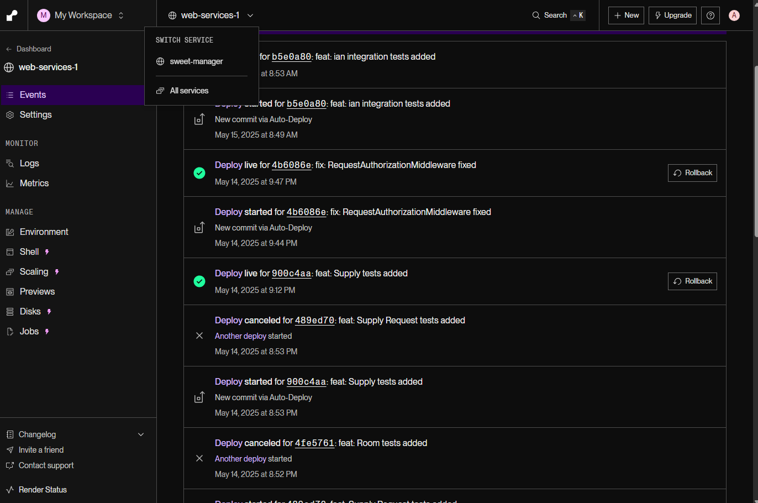
Task: Open commit link 489ed70 in canceled deploy
Action: [315, 321]
